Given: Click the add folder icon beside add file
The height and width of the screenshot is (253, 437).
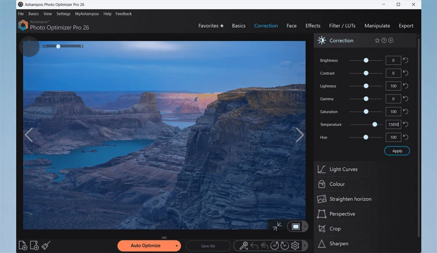Looking at the screenshot, I should (x=34, y=246).
